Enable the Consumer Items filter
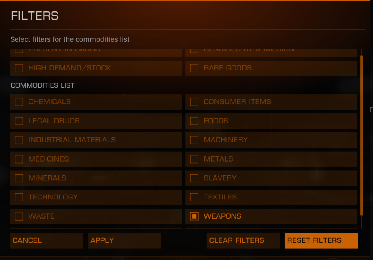This screenshot has height=260, width=373. click(194, 102)
